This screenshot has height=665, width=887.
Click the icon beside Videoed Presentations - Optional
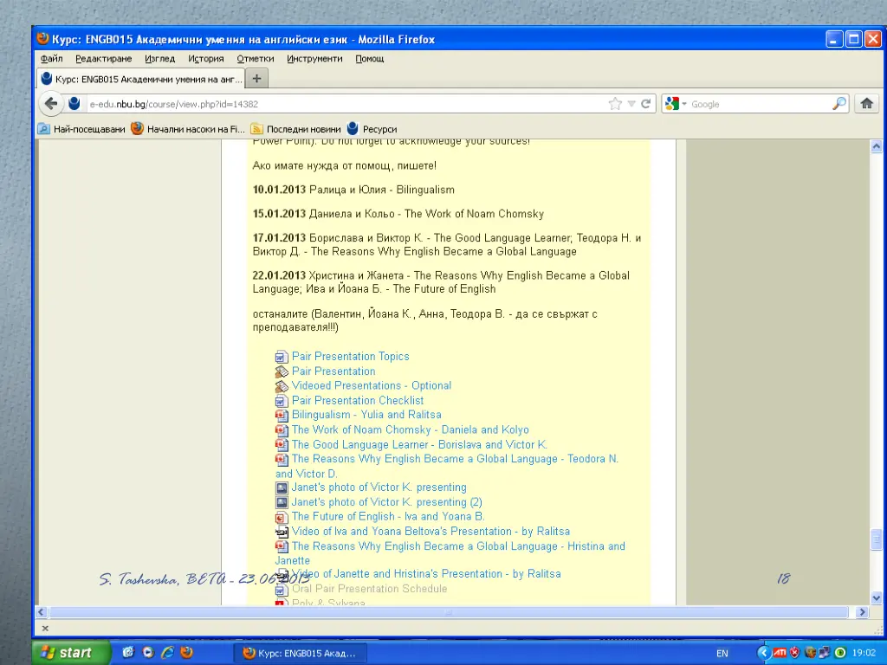pos(282,386)
